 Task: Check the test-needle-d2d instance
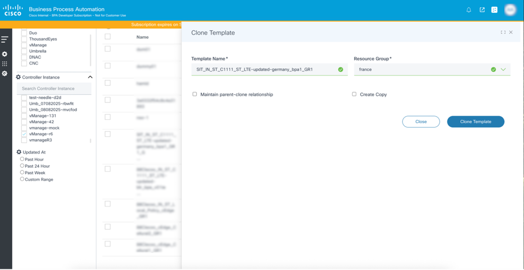24,98
